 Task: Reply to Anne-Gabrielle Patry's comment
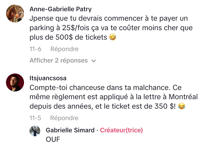[x=64, y=49]
